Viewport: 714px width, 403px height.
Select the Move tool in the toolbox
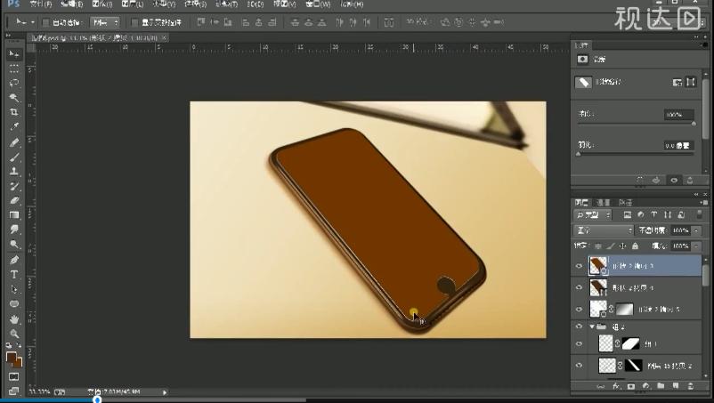13,53
